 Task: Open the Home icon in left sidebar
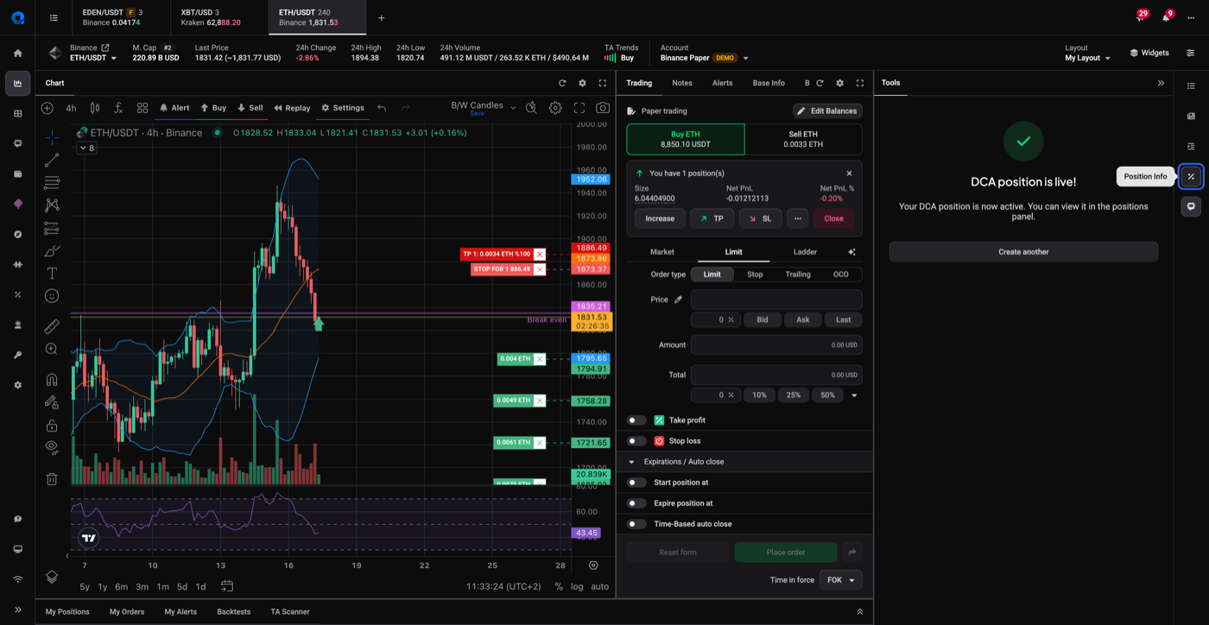pos(17,53)
